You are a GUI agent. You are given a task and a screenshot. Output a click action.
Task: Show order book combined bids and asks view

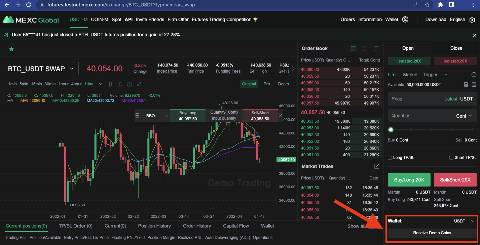[353, 48]
